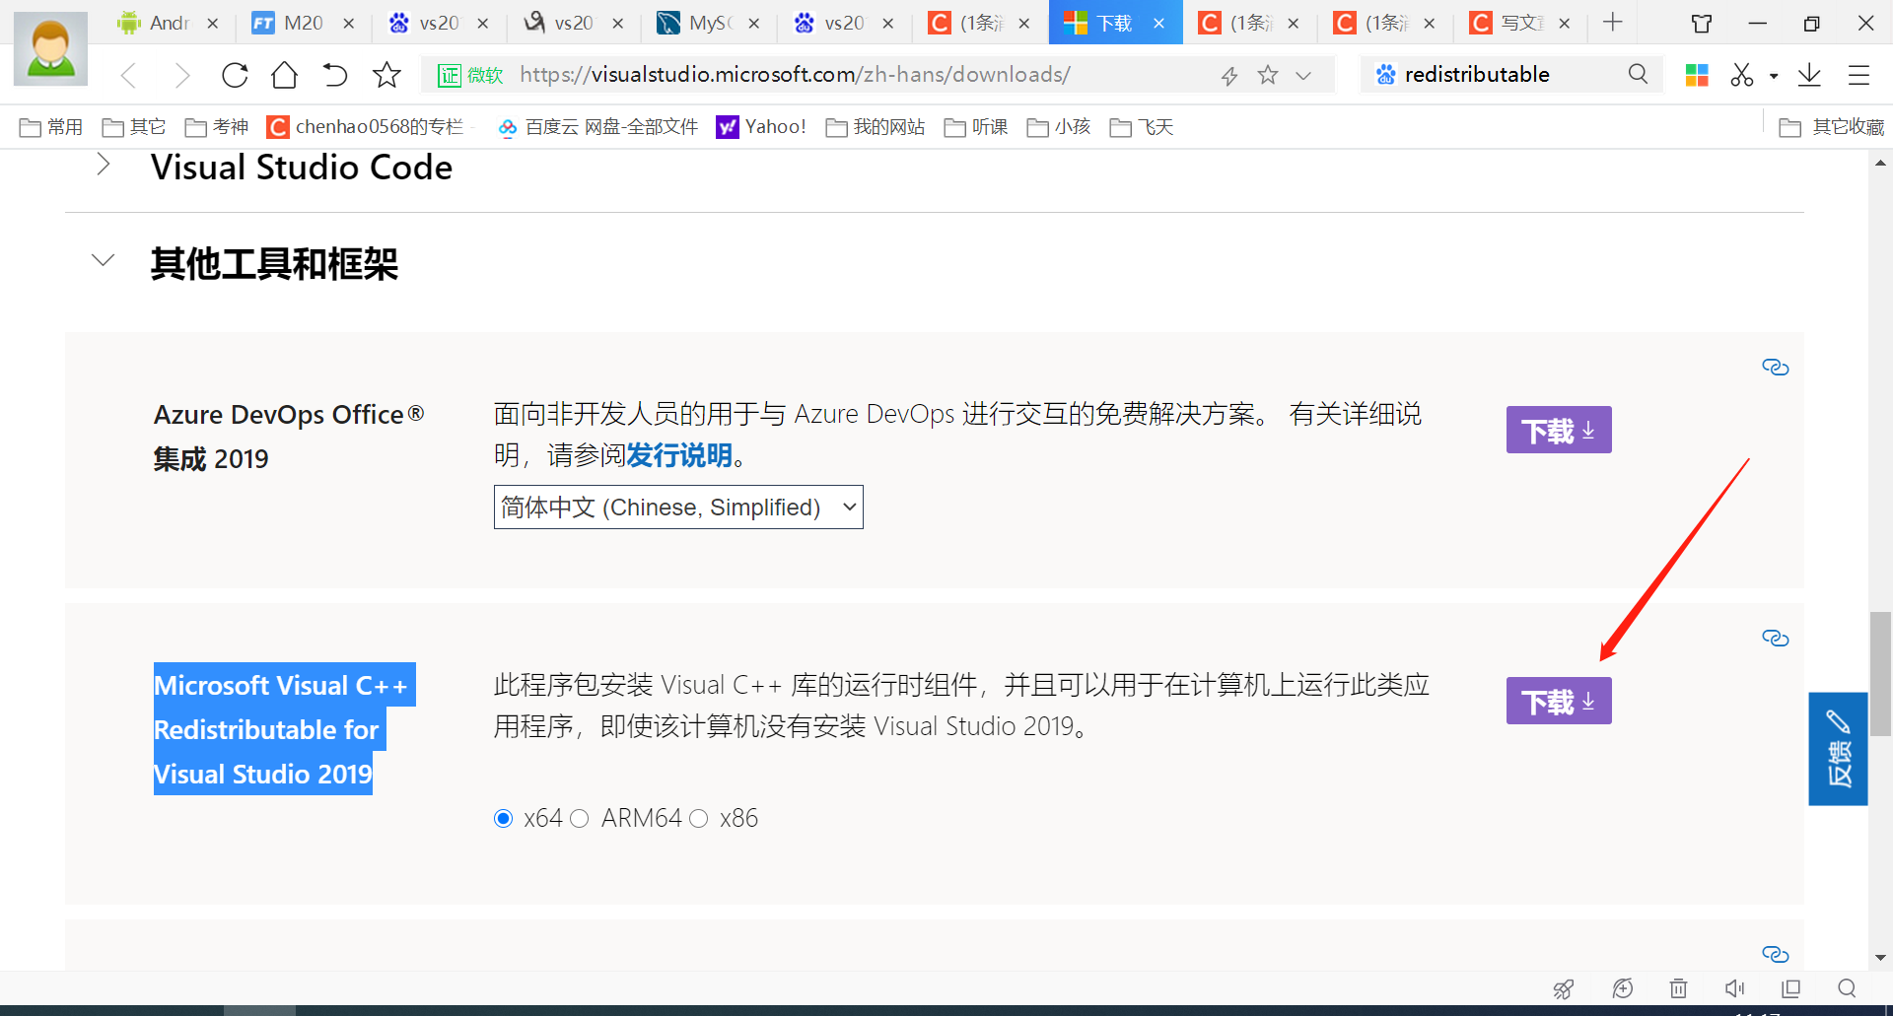Click the trash clear-data icon in status bar
The image size is (1893, 1016).
[x=1677, y=988]
